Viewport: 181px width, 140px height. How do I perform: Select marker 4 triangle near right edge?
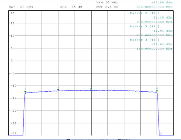click(x=157, y=91)
